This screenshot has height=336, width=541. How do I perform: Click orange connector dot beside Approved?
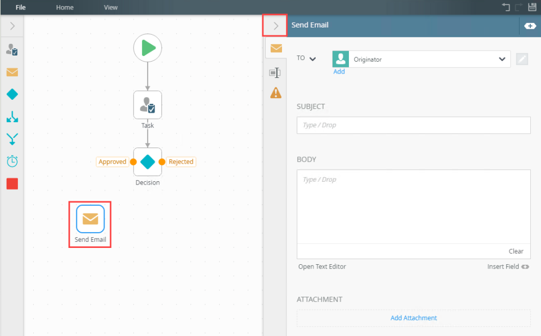pyautogui.click(x=133, y=162)
